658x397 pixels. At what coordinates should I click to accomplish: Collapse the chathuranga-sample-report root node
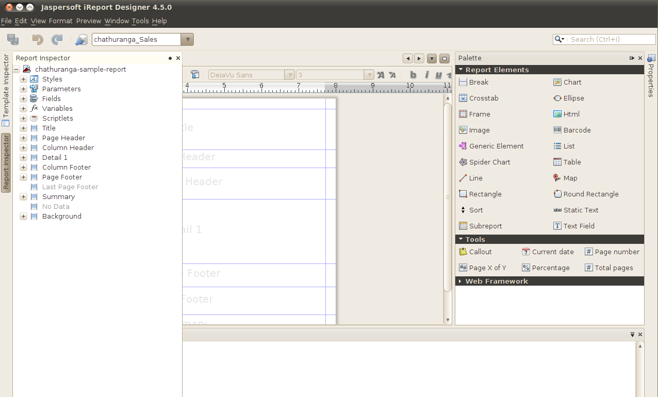tap(17, 70)
